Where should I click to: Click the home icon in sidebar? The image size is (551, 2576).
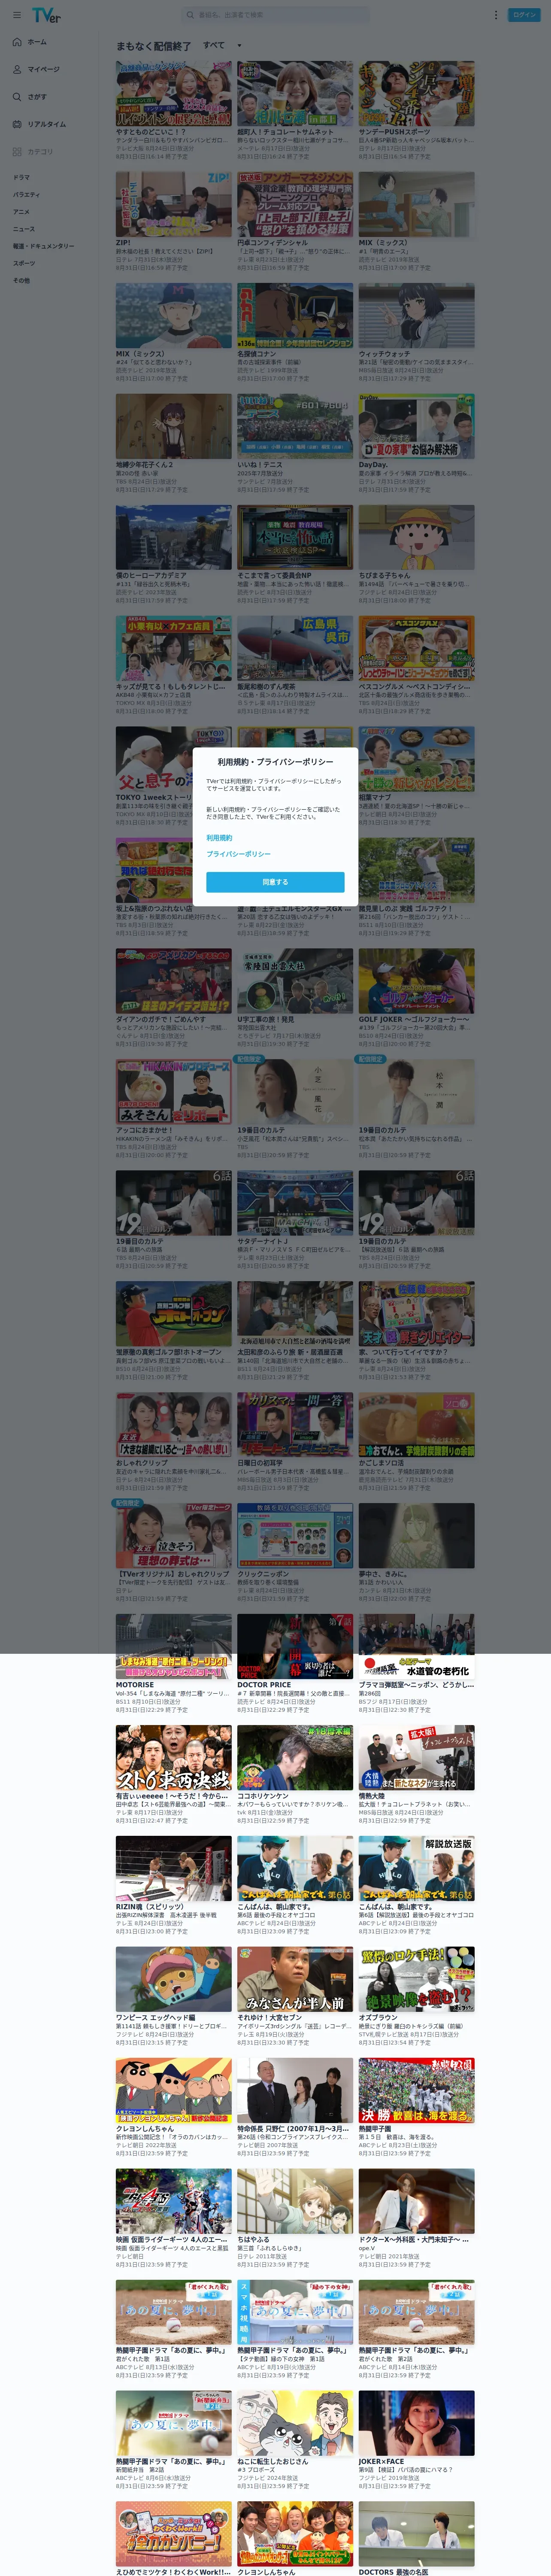click(x=17, y=42)
